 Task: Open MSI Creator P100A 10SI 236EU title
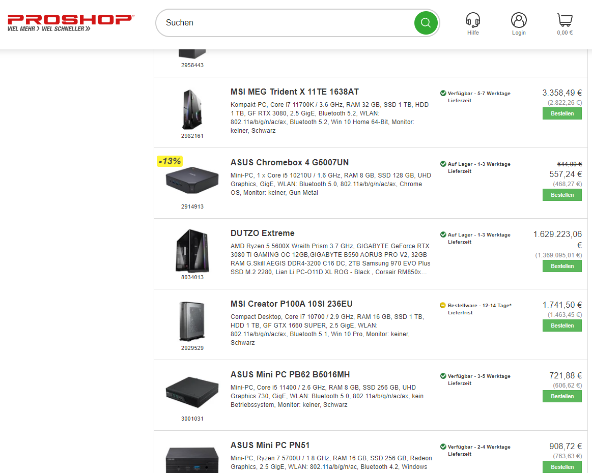click(292, 304)
